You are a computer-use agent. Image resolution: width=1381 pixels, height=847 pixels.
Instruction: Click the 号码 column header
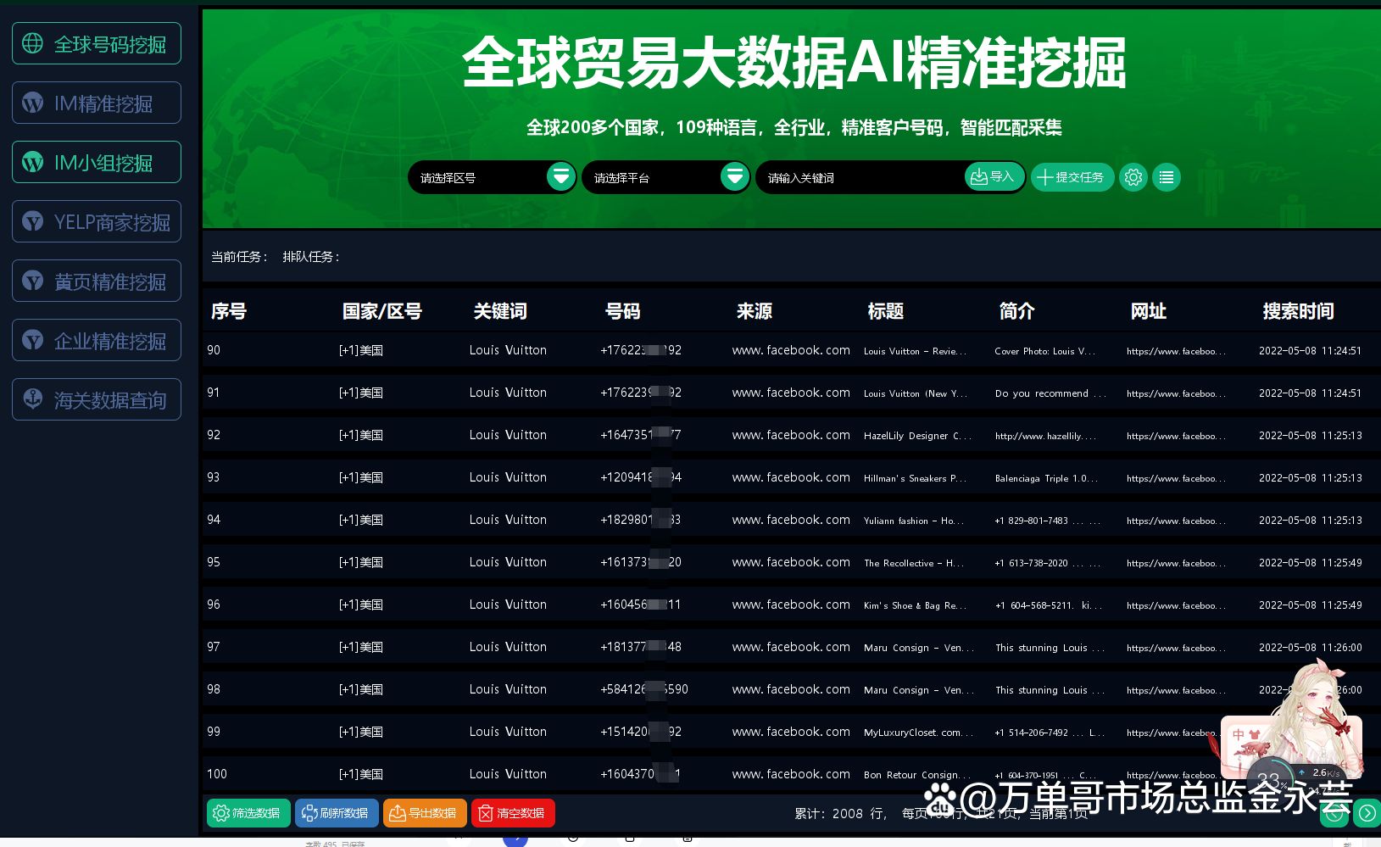pyautogui.click(x=623, y=311)
